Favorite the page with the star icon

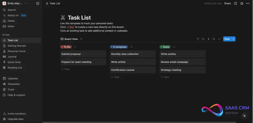242,3
